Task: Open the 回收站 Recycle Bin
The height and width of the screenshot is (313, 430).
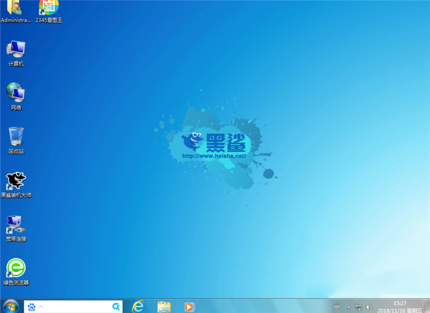Action: 16,138
